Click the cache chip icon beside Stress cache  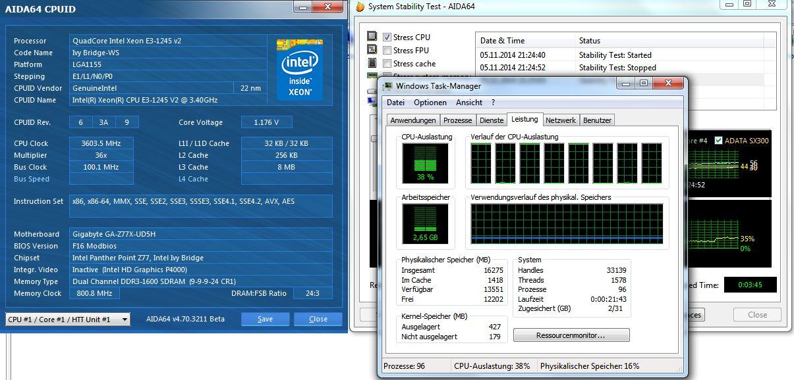372,64
